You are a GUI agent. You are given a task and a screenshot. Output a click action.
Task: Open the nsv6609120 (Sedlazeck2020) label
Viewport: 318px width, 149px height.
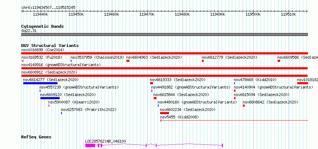click(68, 95)
